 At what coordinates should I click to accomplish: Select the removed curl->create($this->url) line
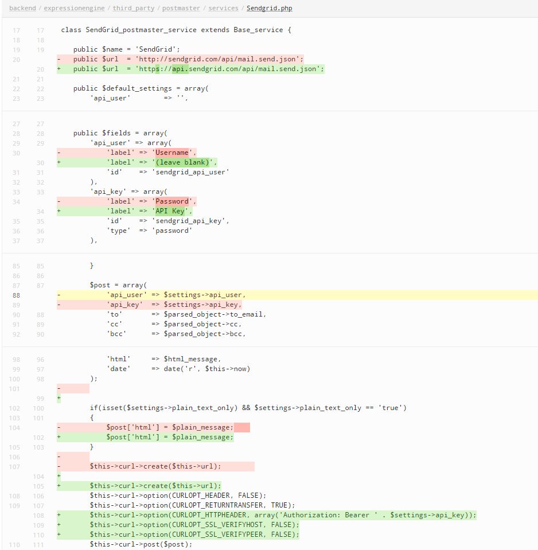point(155,466)
